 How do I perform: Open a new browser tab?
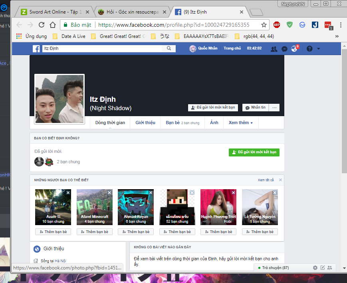pos(256,12)
